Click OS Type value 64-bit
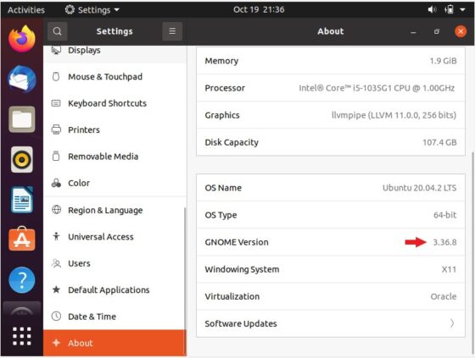 coord(445,215)
